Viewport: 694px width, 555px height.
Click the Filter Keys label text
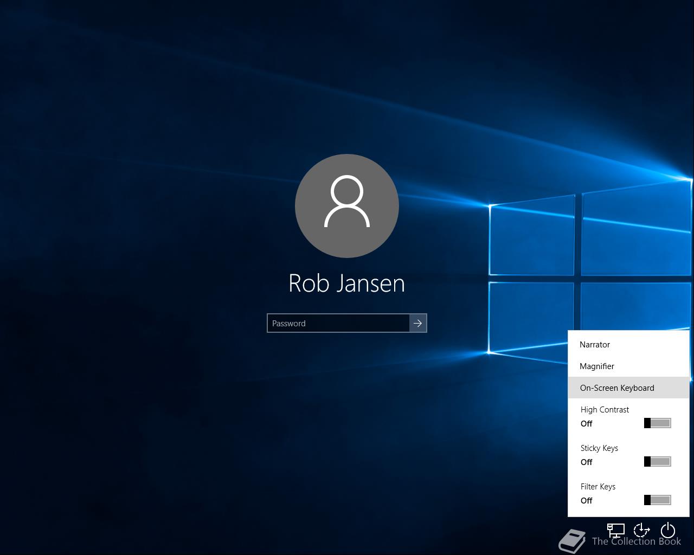click(x=598, y=487)
